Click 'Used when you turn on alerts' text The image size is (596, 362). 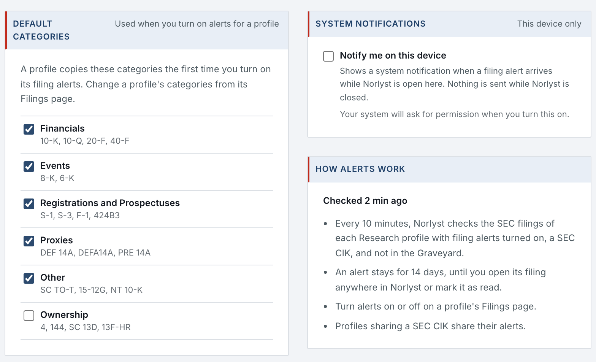click(197, 24)
